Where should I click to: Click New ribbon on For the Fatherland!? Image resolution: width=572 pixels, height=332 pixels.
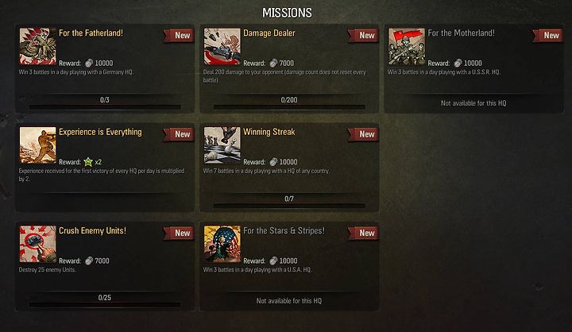click(179, 36)
